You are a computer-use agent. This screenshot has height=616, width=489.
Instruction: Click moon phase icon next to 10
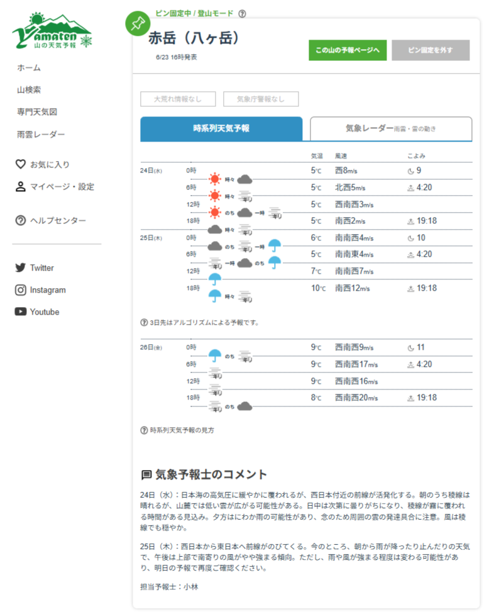click(x=410, y=238)
